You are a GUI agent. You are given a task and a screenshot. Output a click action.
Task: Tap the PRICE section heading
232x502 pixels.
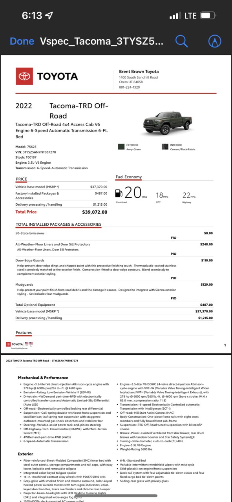pyautogui.click(x=21, y=179)
